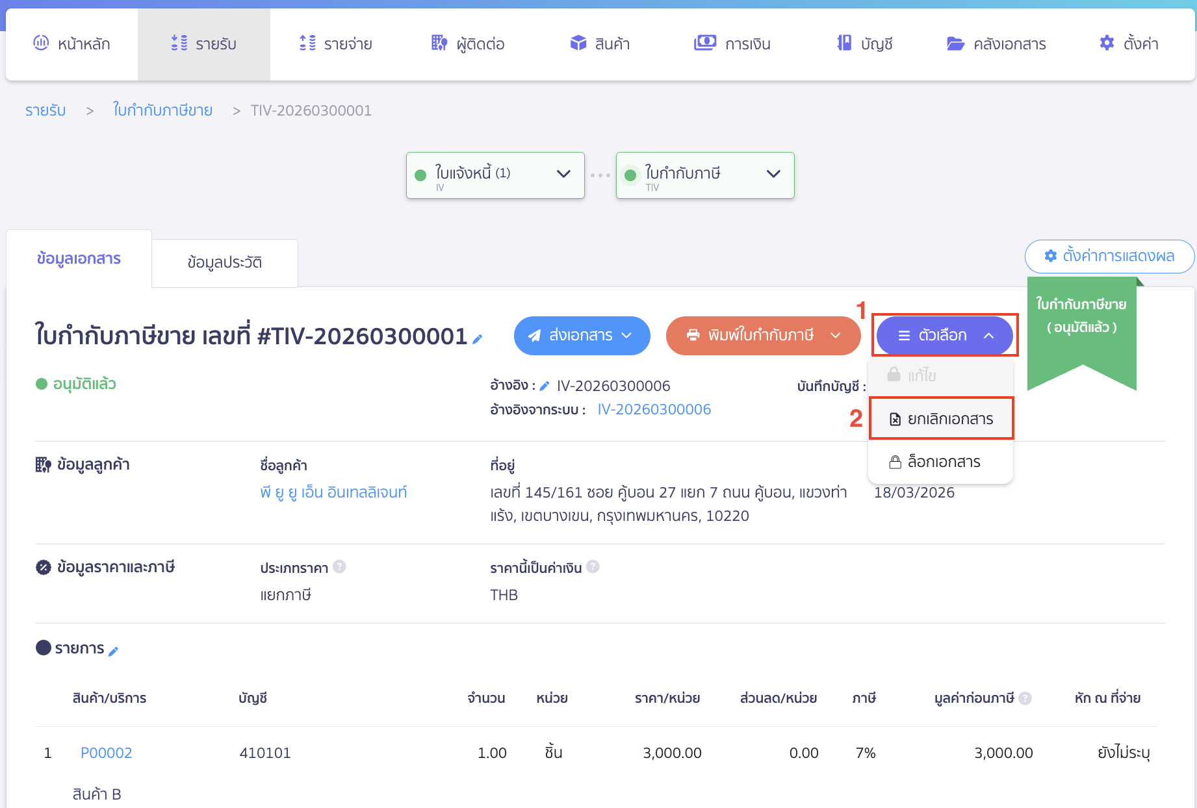Click the pencil icon beside รายการ
Viewport: 1197px width, 808px height.
113,651
